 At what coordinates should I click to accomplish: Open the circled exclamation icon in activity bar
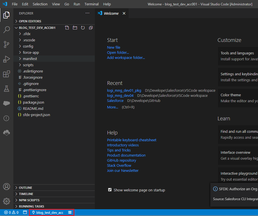(7, 118)
